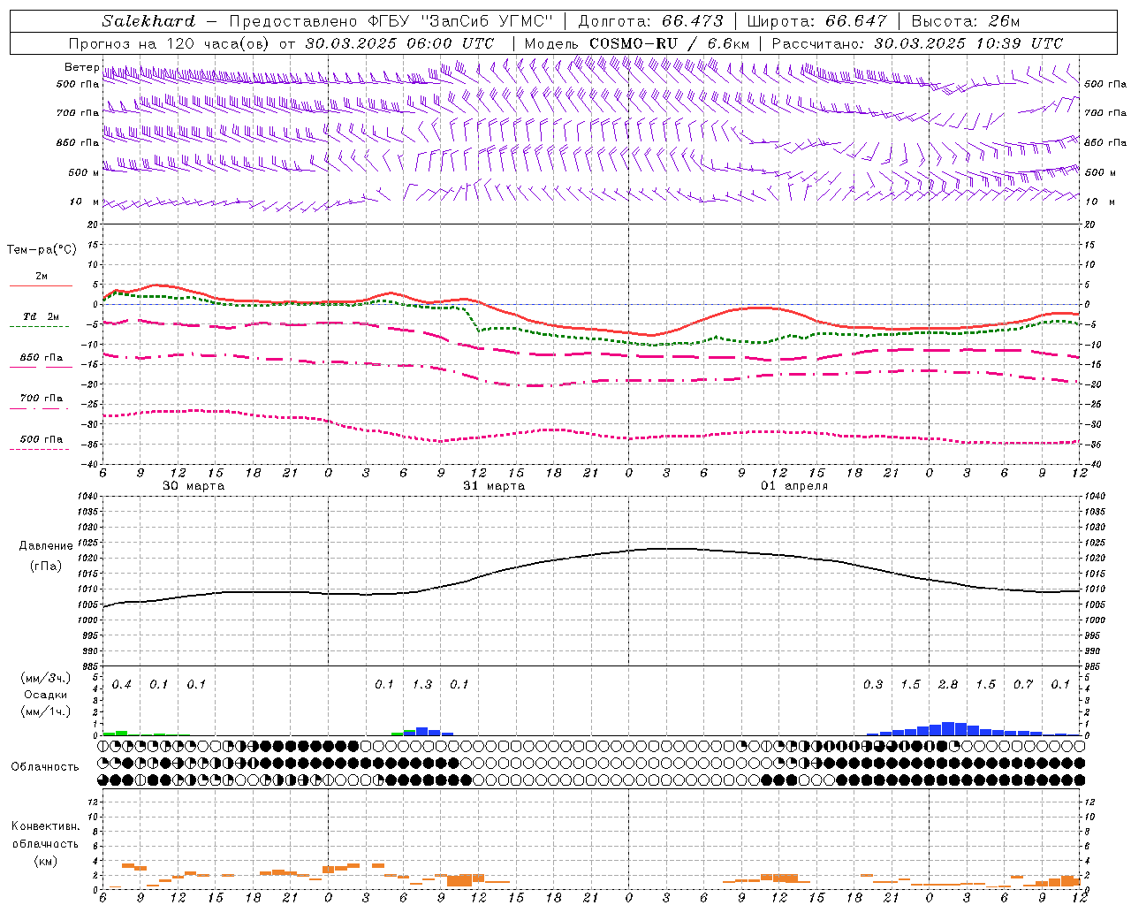Click the Облачность row label
1131x905 pixels.
coord(45,766)
